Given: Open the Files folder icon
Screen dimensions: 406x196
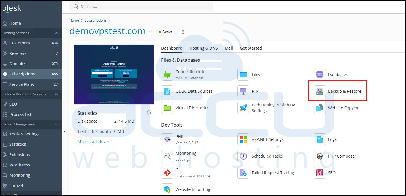Looking at the screenshot, I should tap(243, 75).
